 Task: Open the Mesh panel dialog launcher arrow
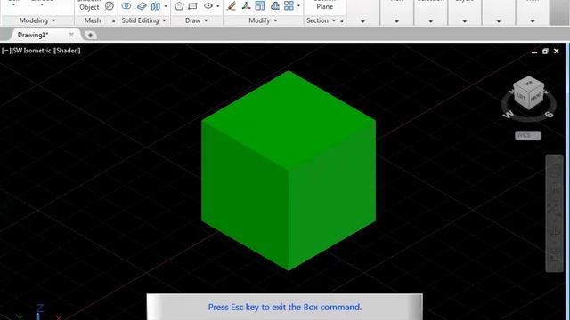point(113,21)
